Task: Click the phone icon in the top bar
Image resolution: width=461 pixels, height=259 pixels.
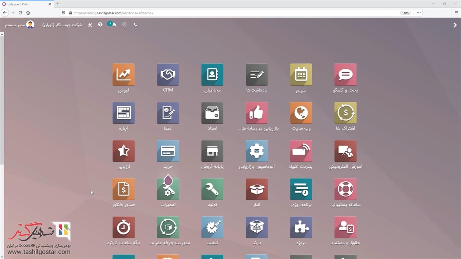Action: (x=135, y=25)
